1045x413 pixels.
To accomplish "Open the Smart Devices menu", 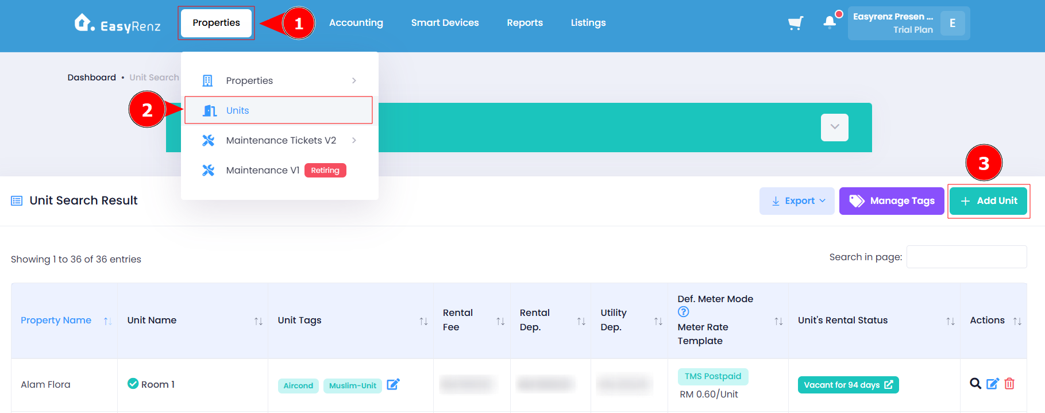I will 445,23.
